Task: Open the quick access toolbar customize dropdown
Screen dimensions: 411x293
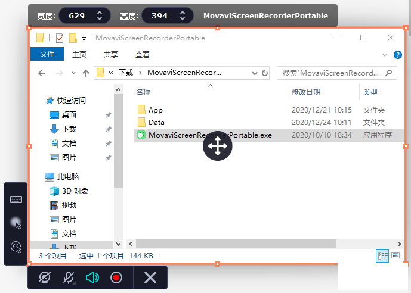Action: tap(84, 39)
